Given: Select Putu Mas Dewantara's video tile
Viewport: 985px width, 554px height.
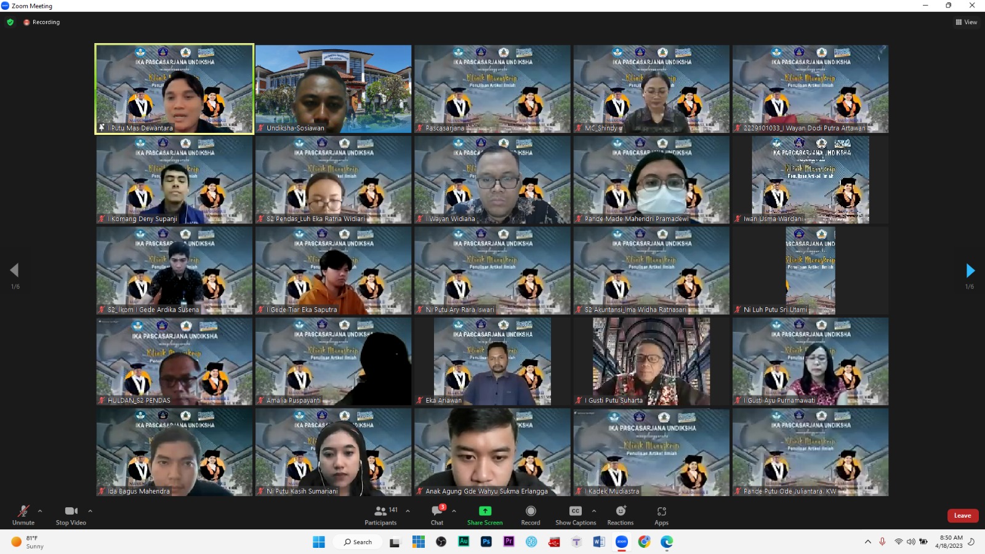Looking at the screenshot, I should coord(174,89).
